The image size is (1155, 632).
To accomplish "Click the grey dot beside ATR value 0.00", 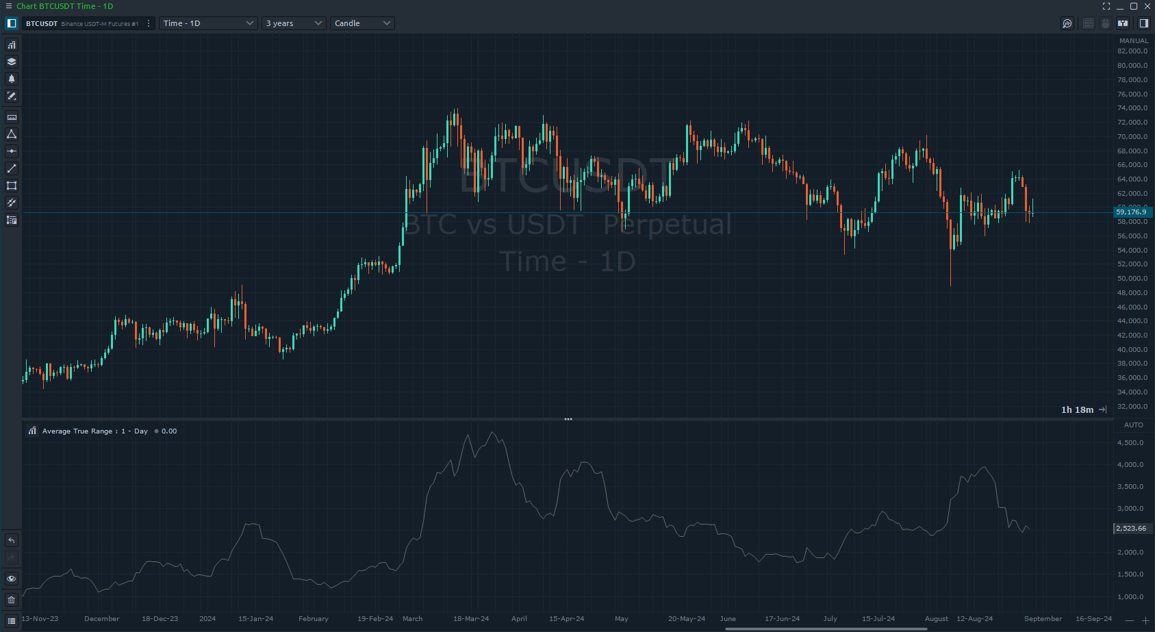I will click(156, 431).
